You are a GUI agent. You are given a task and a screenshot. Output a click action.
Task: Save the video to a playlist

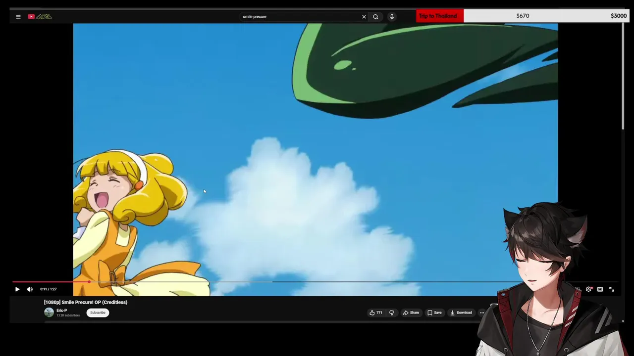(434, 312)
